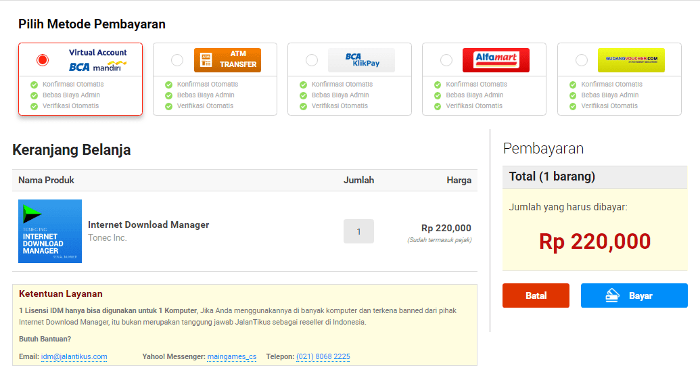The image size is (700, 378).
Task: Click Konfirmasi Otomatis check icon under Virtual Account
Action: click(34, 85)
